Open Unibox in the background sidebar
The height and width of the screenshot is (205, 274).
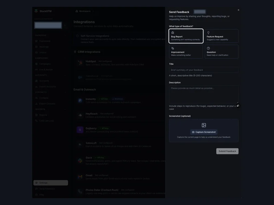[43, 53]
